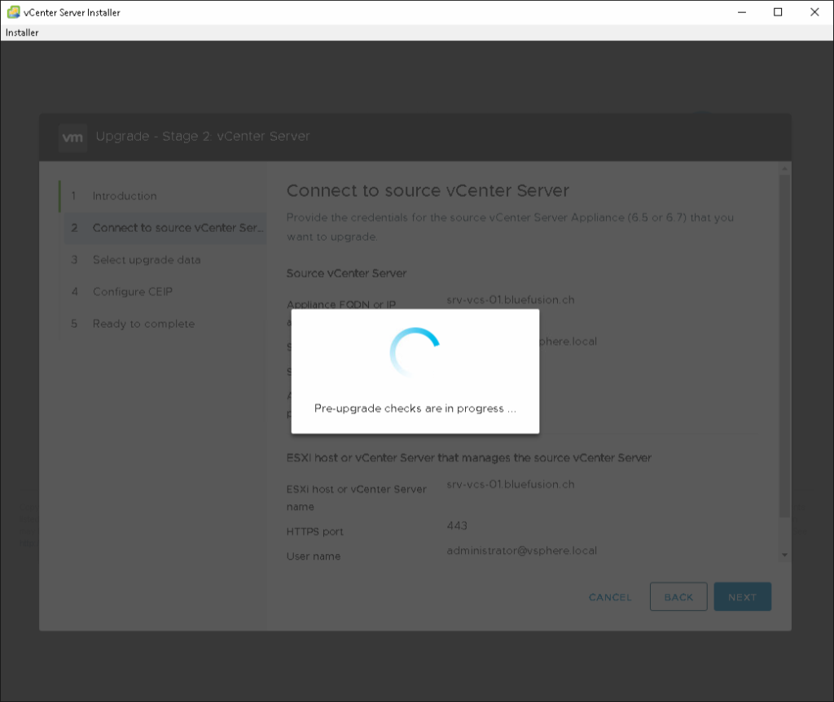The height and width of the screenshot is (702, 834).
Task: Click the Appliance FQDN or IP value field
Action: tap(511, 299)
